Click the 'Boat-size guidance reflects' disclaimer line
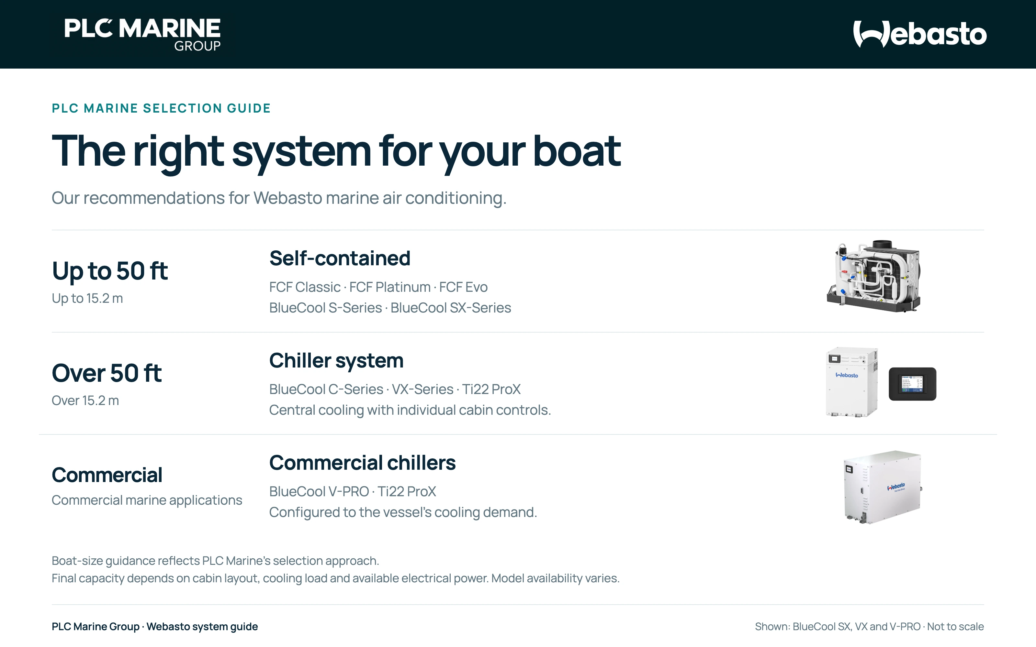Image resolution: width=1036 pixels, height=647 pixels. tap(215, 561)
